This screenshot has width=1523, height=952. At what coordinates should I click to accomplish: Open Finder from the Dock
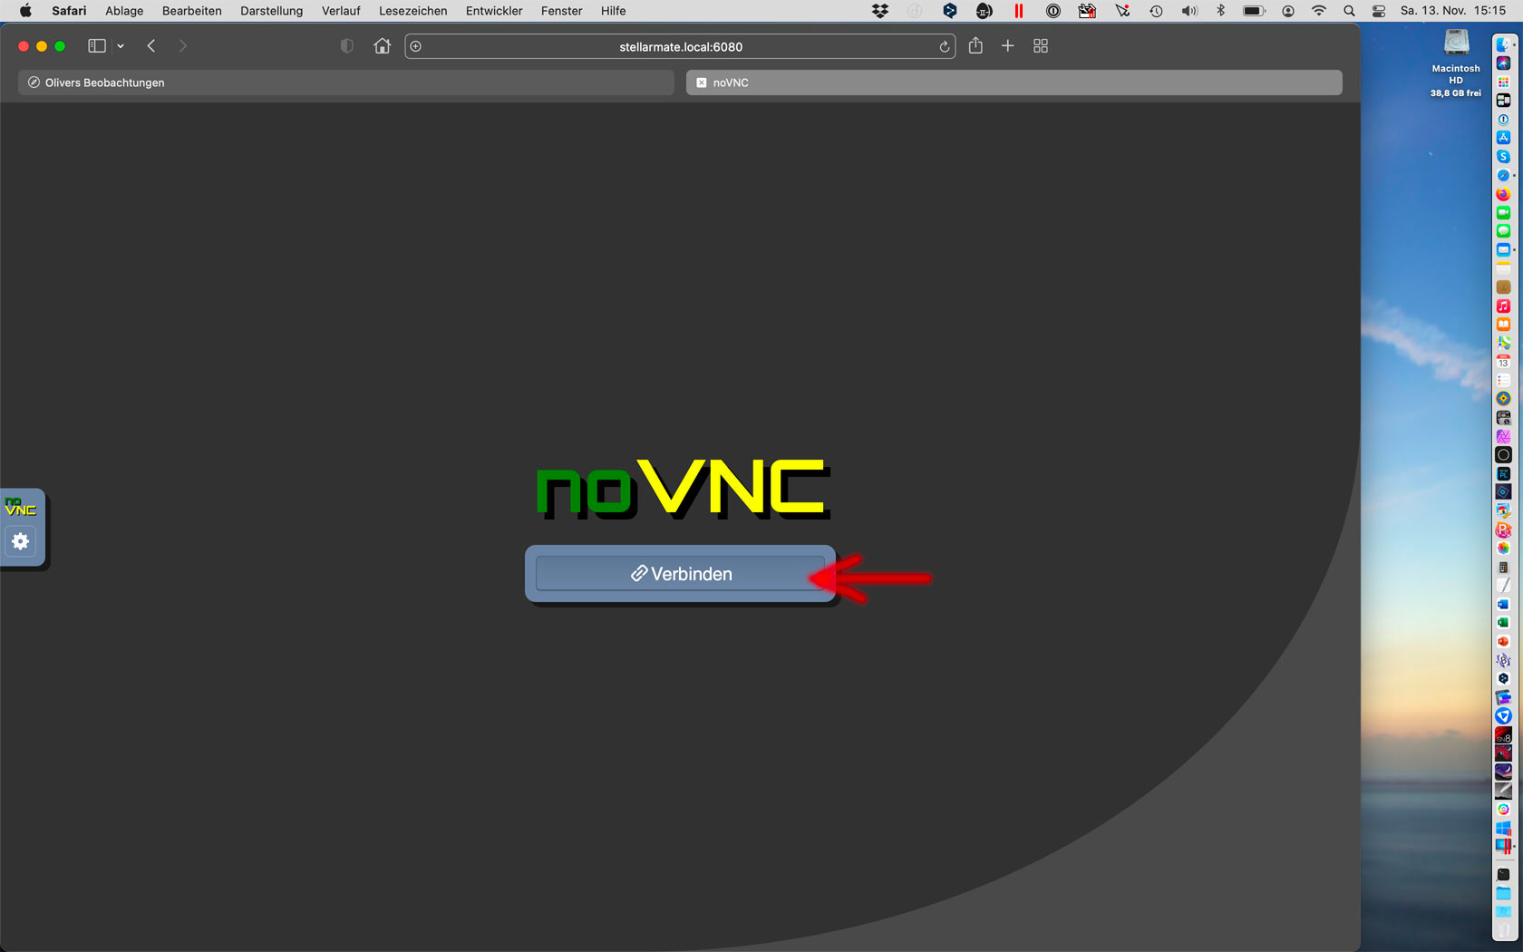(1503, 44)
